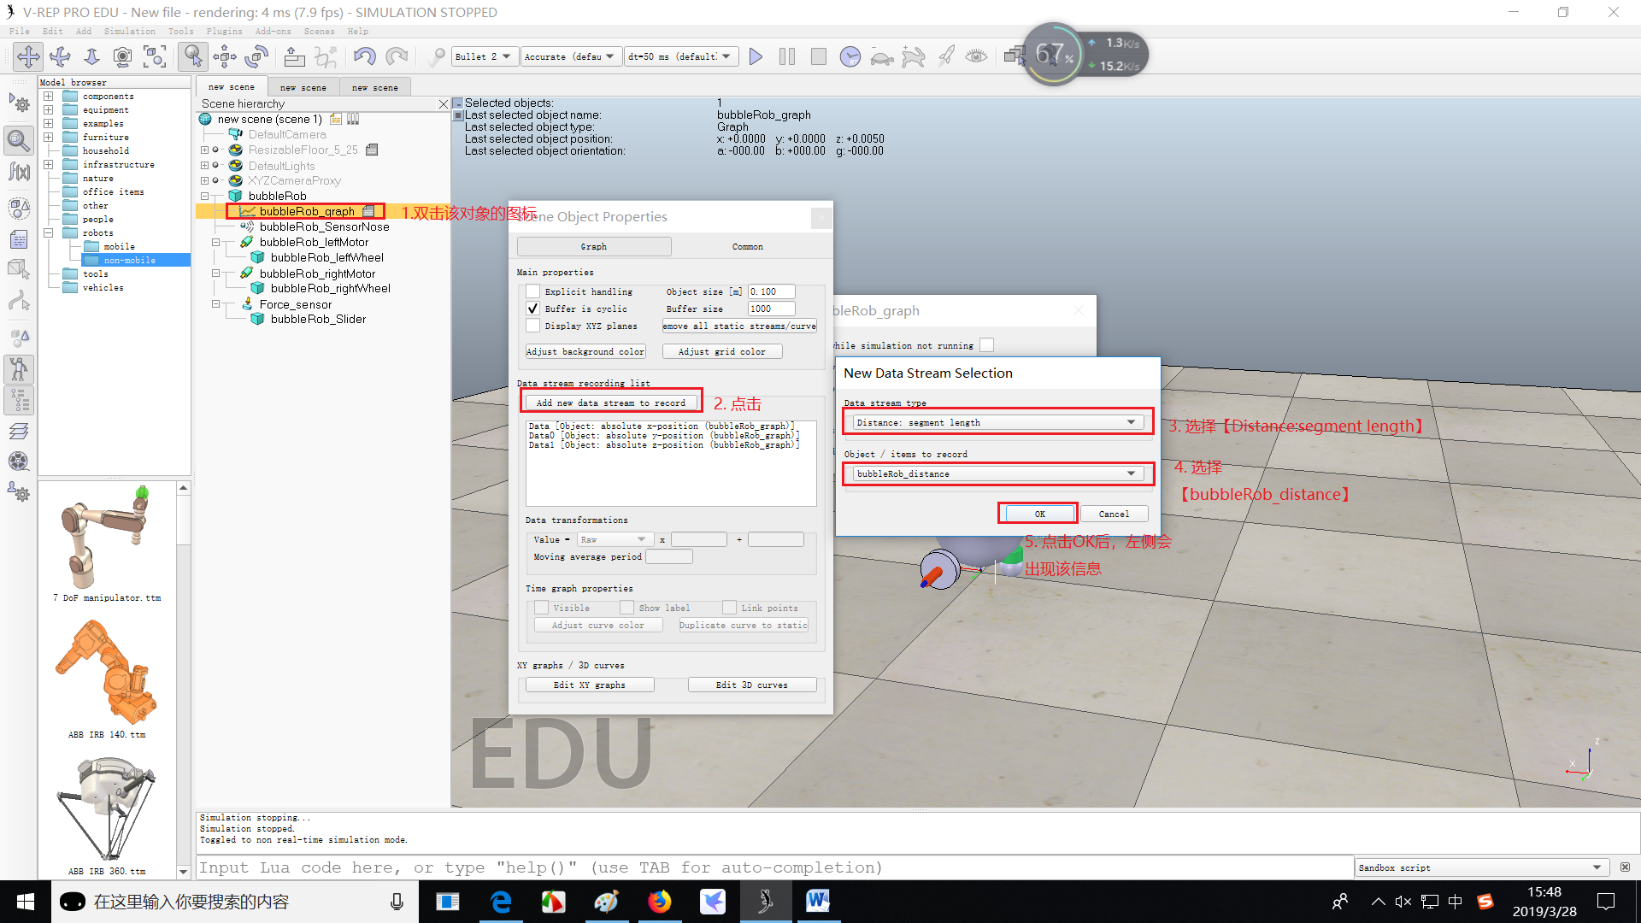Open the bubbleRob_distance object dropdown

(x=997, y=473)
